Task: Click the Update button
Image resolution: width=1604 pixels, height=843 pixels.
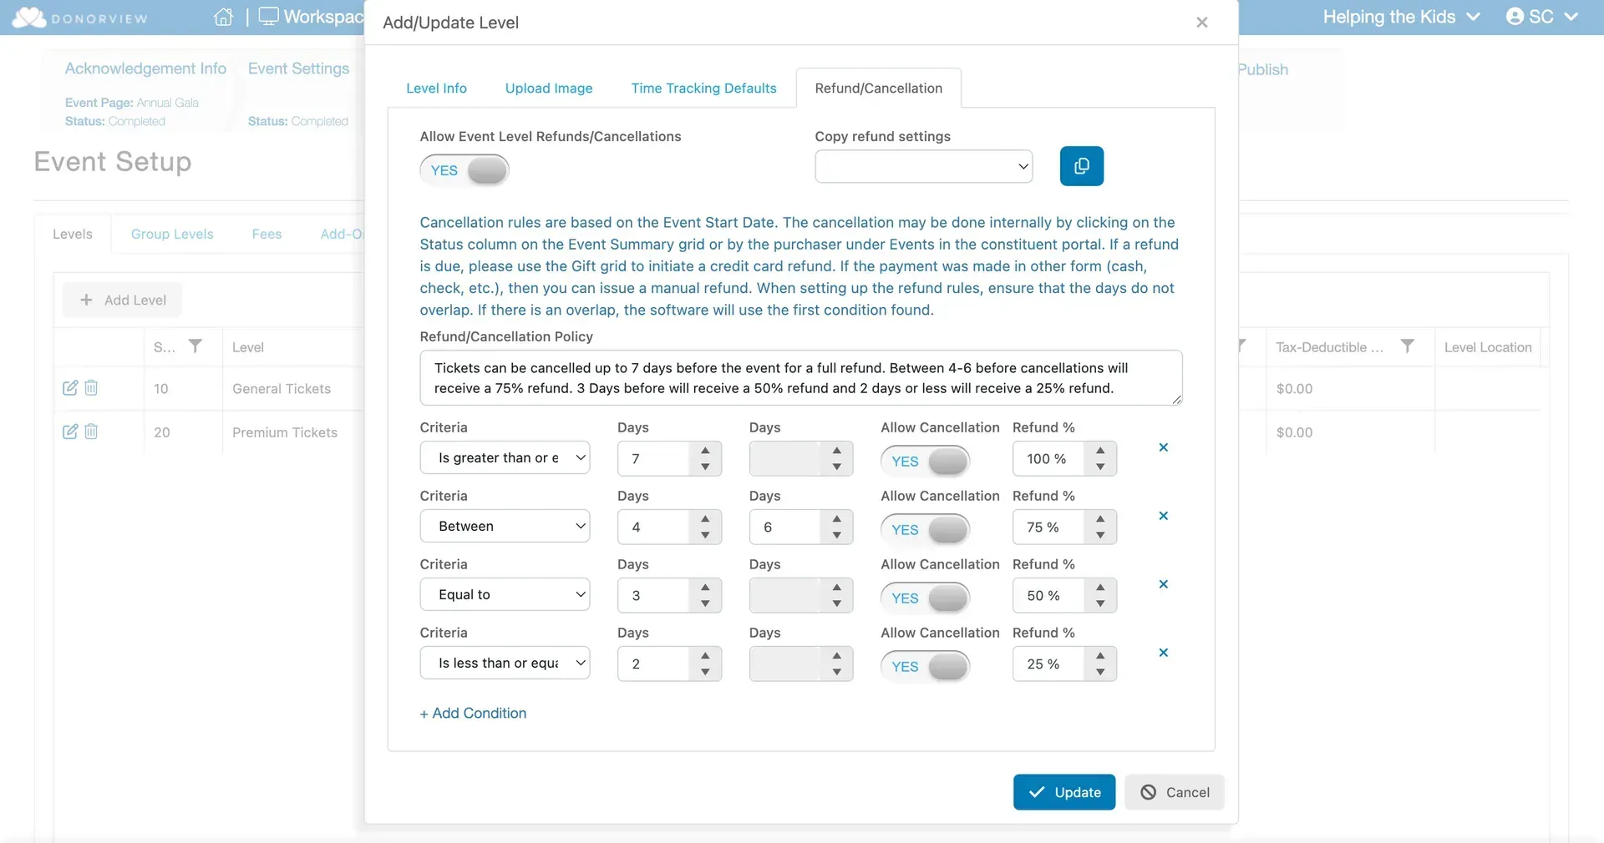Action: click(1064, 792)
